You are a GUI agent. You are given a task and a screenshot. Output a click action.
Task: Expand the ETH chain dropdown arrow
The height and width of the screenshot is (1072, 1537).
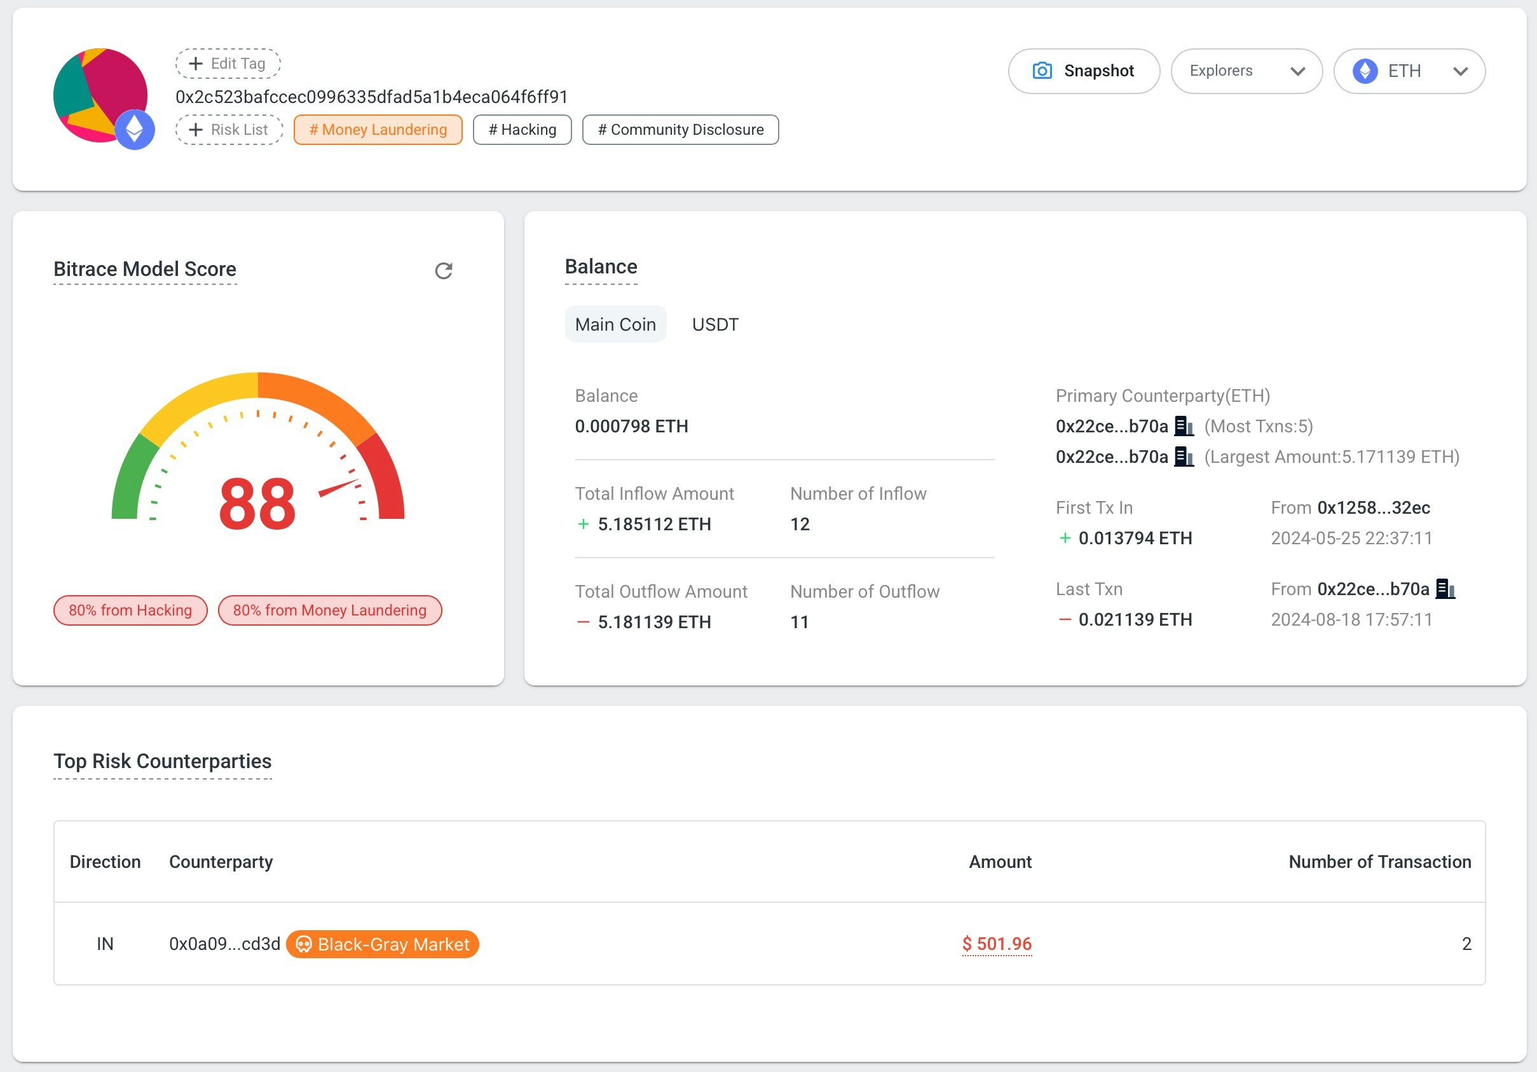pos(1460,71)
